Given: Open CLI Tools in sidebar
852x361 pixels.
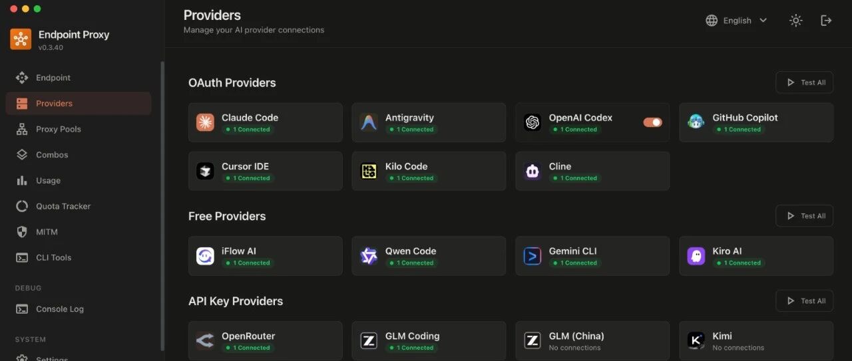Looking at the screenshot, I should 79,257.
